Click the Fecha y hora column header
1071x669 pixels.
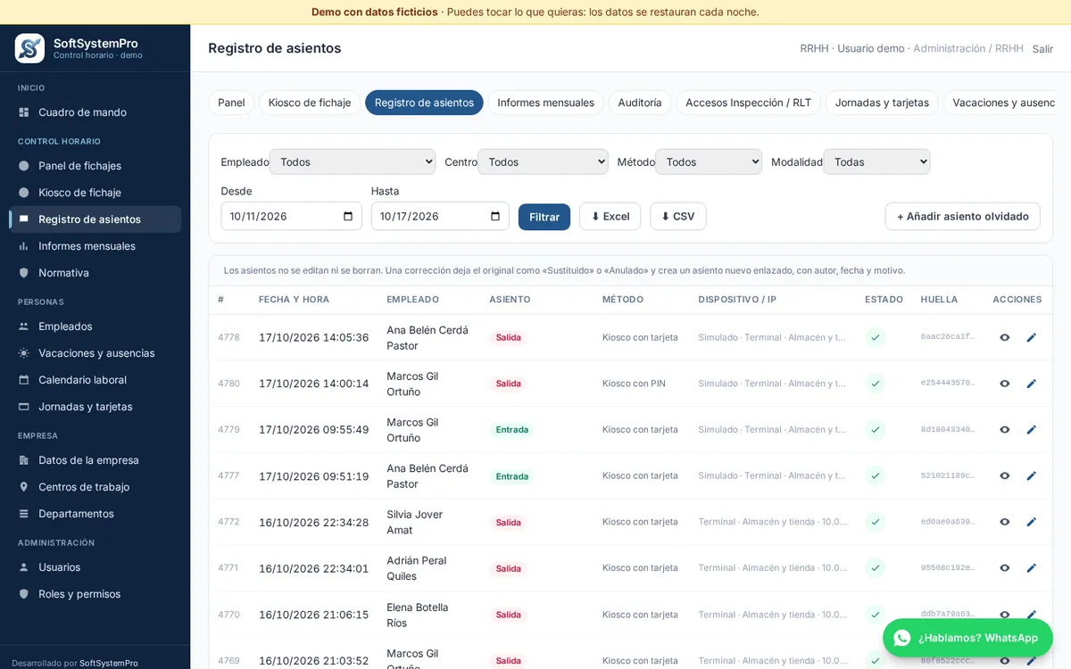(294, 300)
